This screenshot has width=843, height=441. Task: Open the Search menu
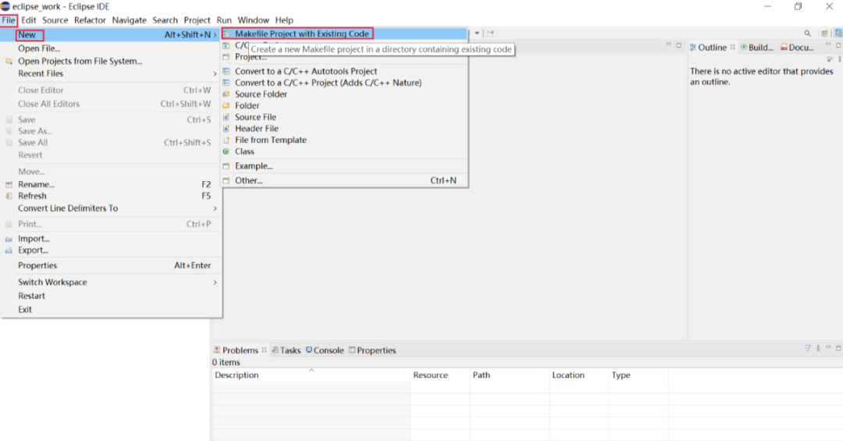(165, 20)
